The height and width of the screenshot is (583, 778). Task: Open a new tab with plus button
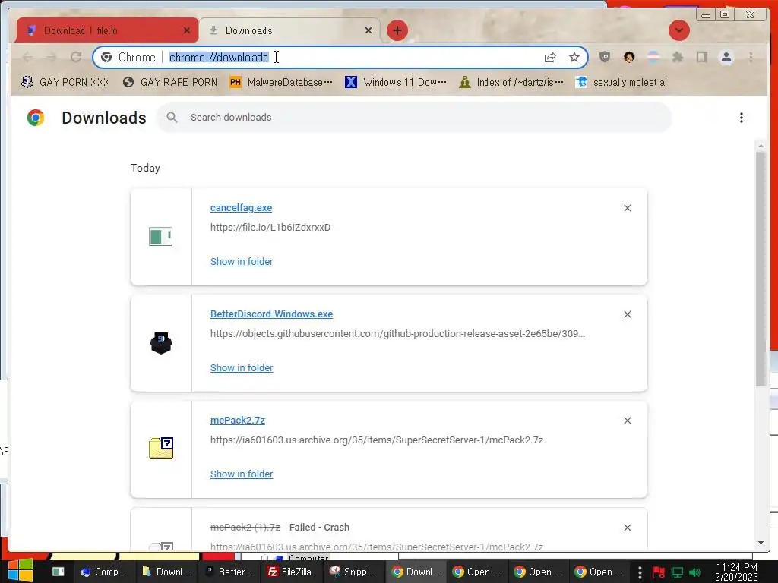pos(397,30)
